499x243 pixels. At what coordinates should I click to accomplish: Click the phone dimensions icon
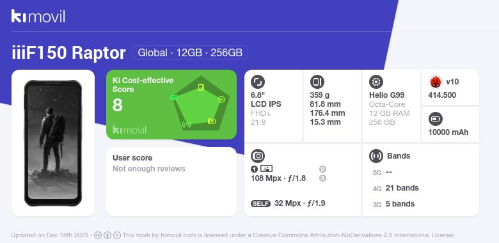click(x=317, y=82)
